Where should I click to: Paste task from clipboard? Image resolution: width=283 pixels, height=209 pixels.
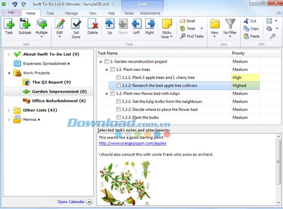pos(252,36)
